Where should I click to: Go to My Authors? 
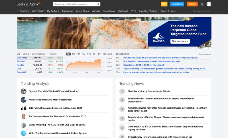[x=53, y=11]
